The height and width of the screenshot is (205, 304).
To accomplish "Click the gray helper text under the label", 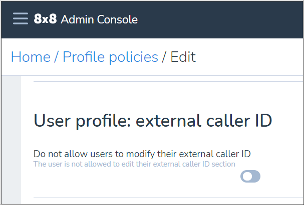I will pos(134,164).
